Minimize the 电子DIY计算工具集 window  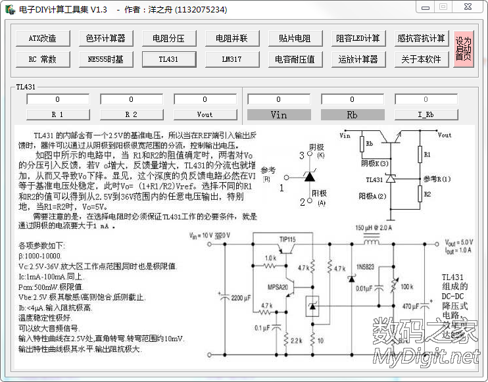pos(426,7)
